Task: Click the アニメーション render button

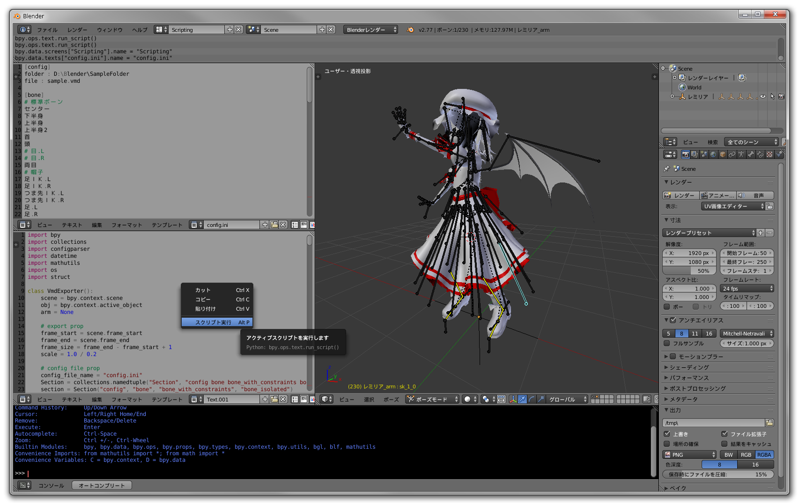Action: [x=718, y=196]
